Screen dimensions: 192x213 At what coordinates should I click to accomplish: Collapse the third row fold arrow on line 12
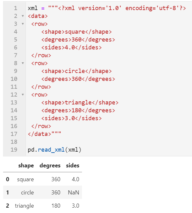tap(23, 95)
